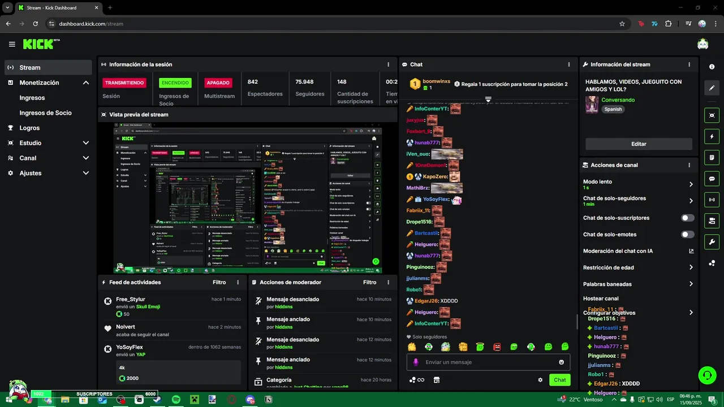Open the hamburger navigation menu
Screen dimensions: 724x407
pyautogui.click(x=12, y=44)
